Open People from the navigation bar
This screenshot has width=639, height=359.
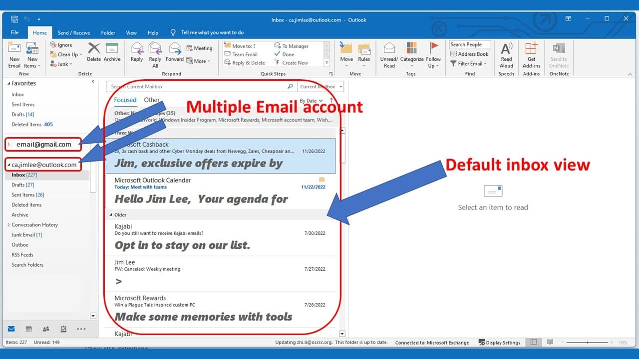pyautogui.click(x=46, y=329)
